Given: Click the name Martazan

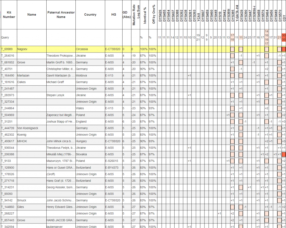Looking at the screenshot, I should (x=23, y=76).
